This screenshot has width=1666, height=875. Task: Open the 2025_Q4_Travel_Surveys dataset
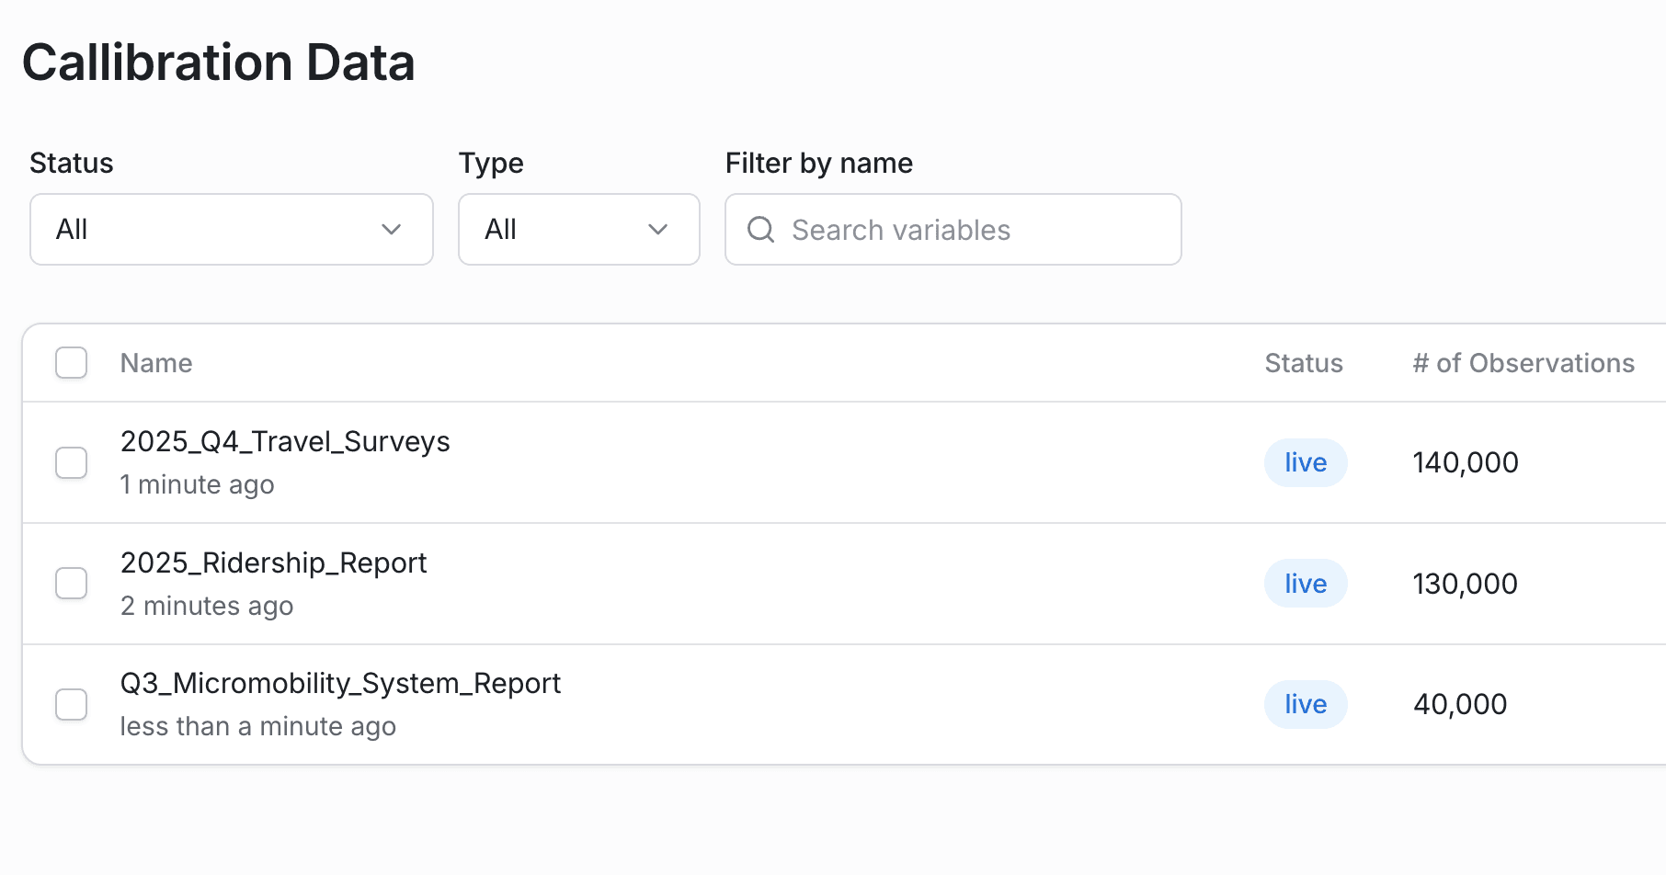285,442
